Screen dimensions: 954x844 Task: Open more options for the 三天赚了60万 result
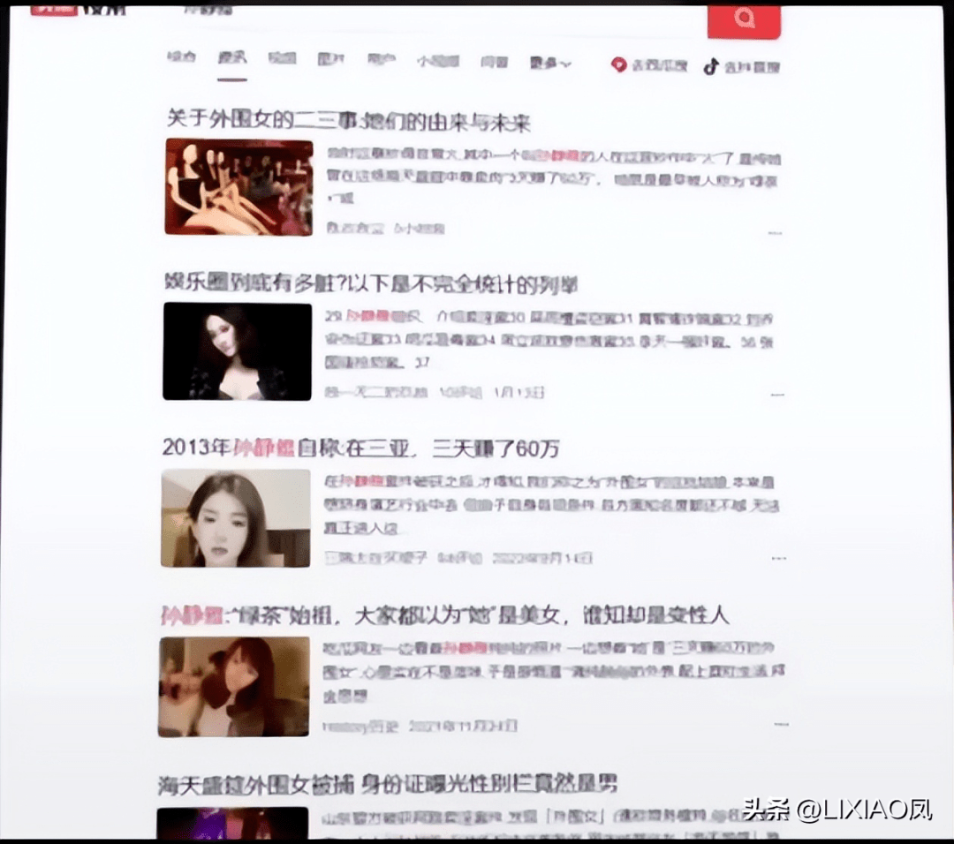[x=779, y=558]
